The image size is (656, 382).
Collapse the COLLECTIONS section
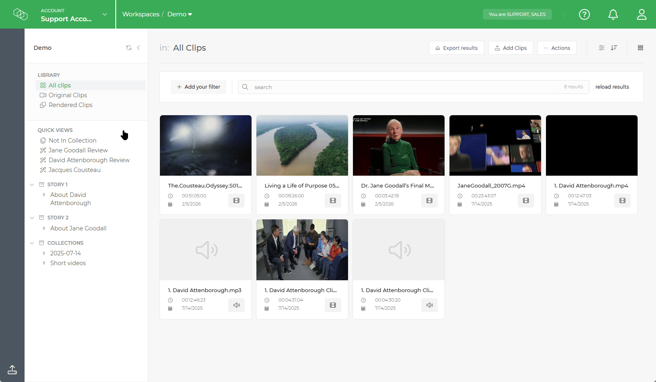[32, 243]
